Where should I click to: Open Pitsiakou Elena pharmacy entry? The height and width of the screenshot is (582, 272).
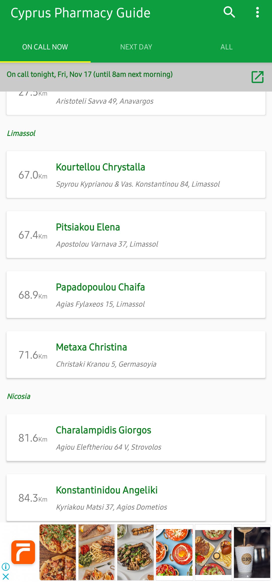coord(136,235)
